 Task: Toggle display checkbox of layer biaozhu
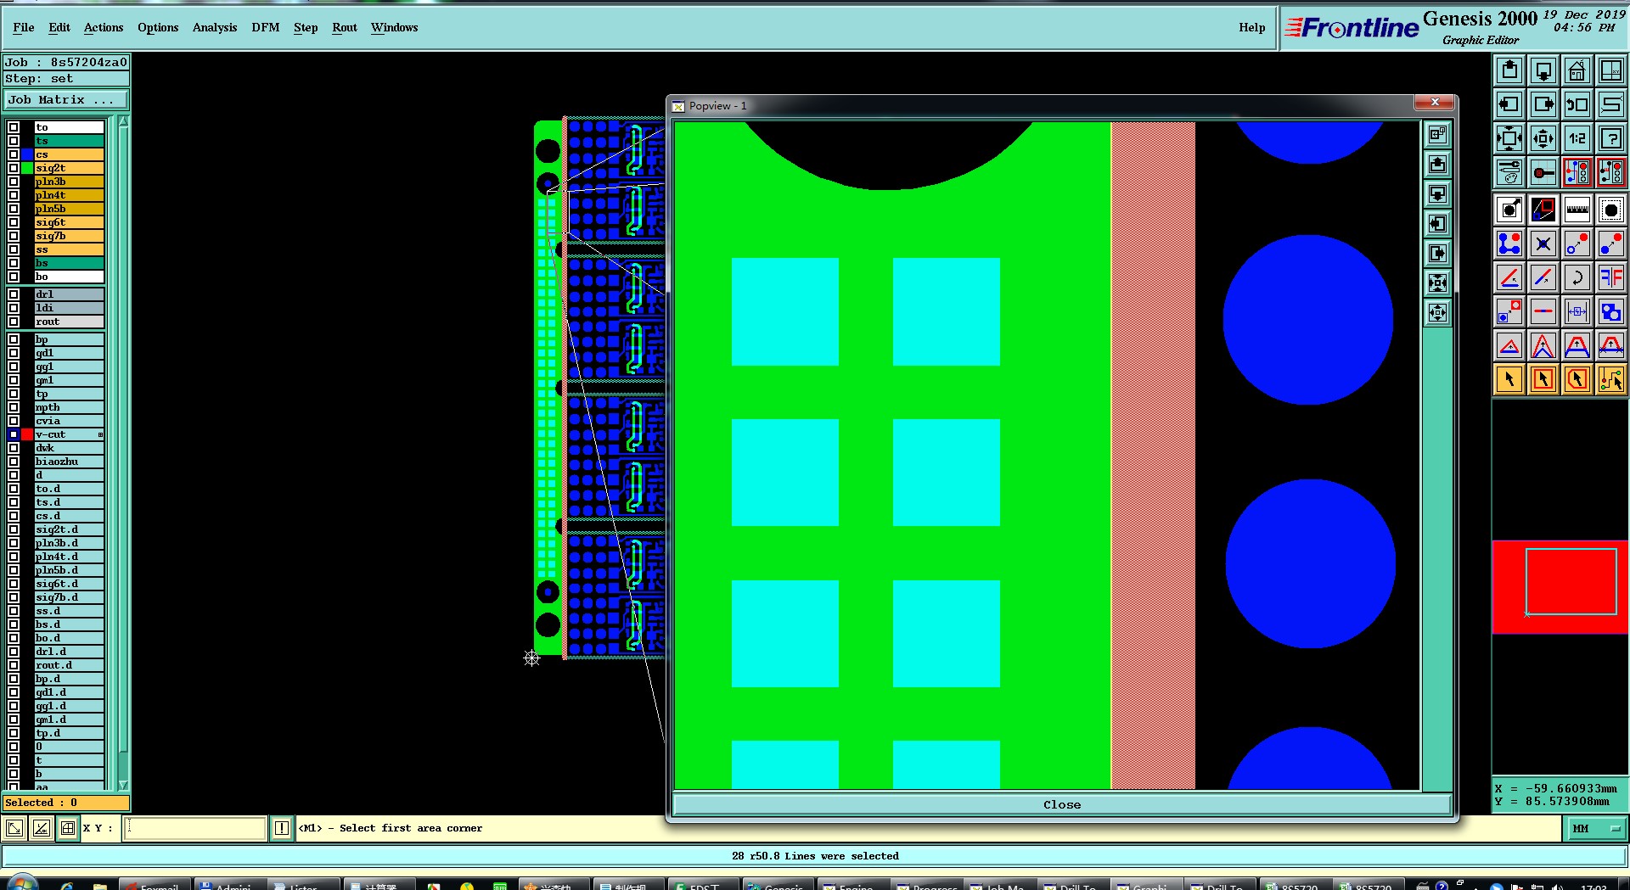click(14, 462)
